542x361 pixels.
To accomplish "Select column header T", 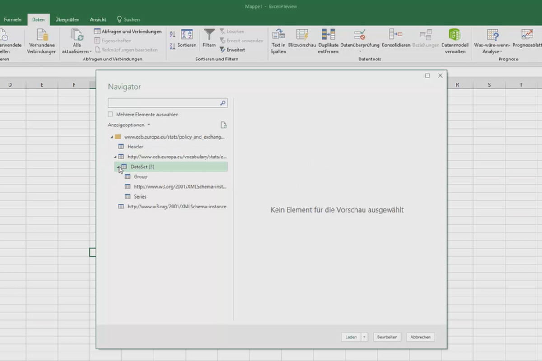I will tap(521, 85).
